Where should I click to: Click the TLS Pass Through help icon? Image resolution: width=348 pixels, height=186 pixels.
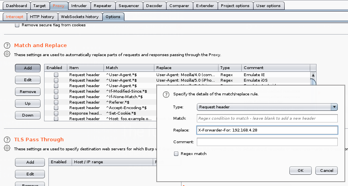(x=7, y=140)
